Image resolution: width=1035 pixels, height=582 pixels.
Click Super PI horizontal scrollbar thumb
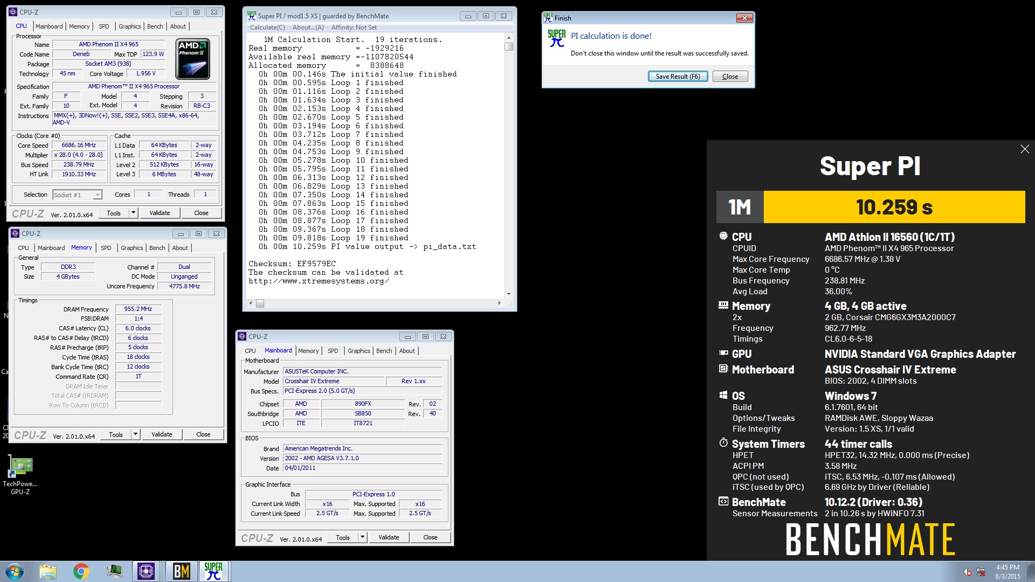[260, 303]
